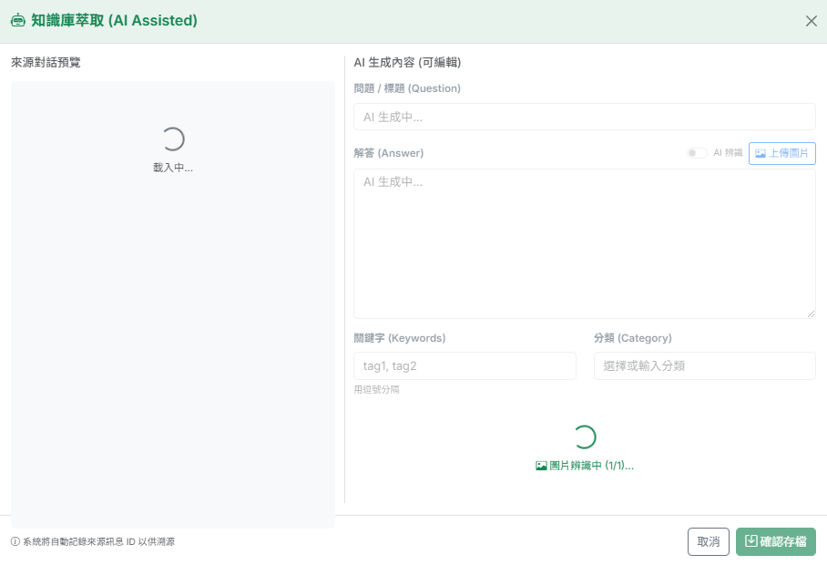Click the 關鍵字 keywords input showing tag1, tag2
Viewport: 827px width, 565px height.
[465, 365]
